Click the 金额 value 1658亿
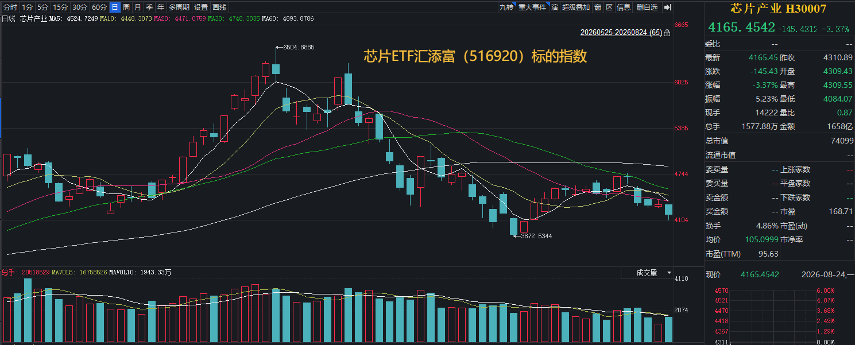Viewport: 855px width, 345px height. coord(841,126)
